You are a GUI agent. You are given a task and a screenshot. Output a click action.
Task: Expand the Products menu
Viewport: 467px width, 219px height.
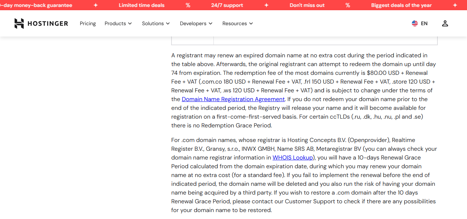pos(118,23)
